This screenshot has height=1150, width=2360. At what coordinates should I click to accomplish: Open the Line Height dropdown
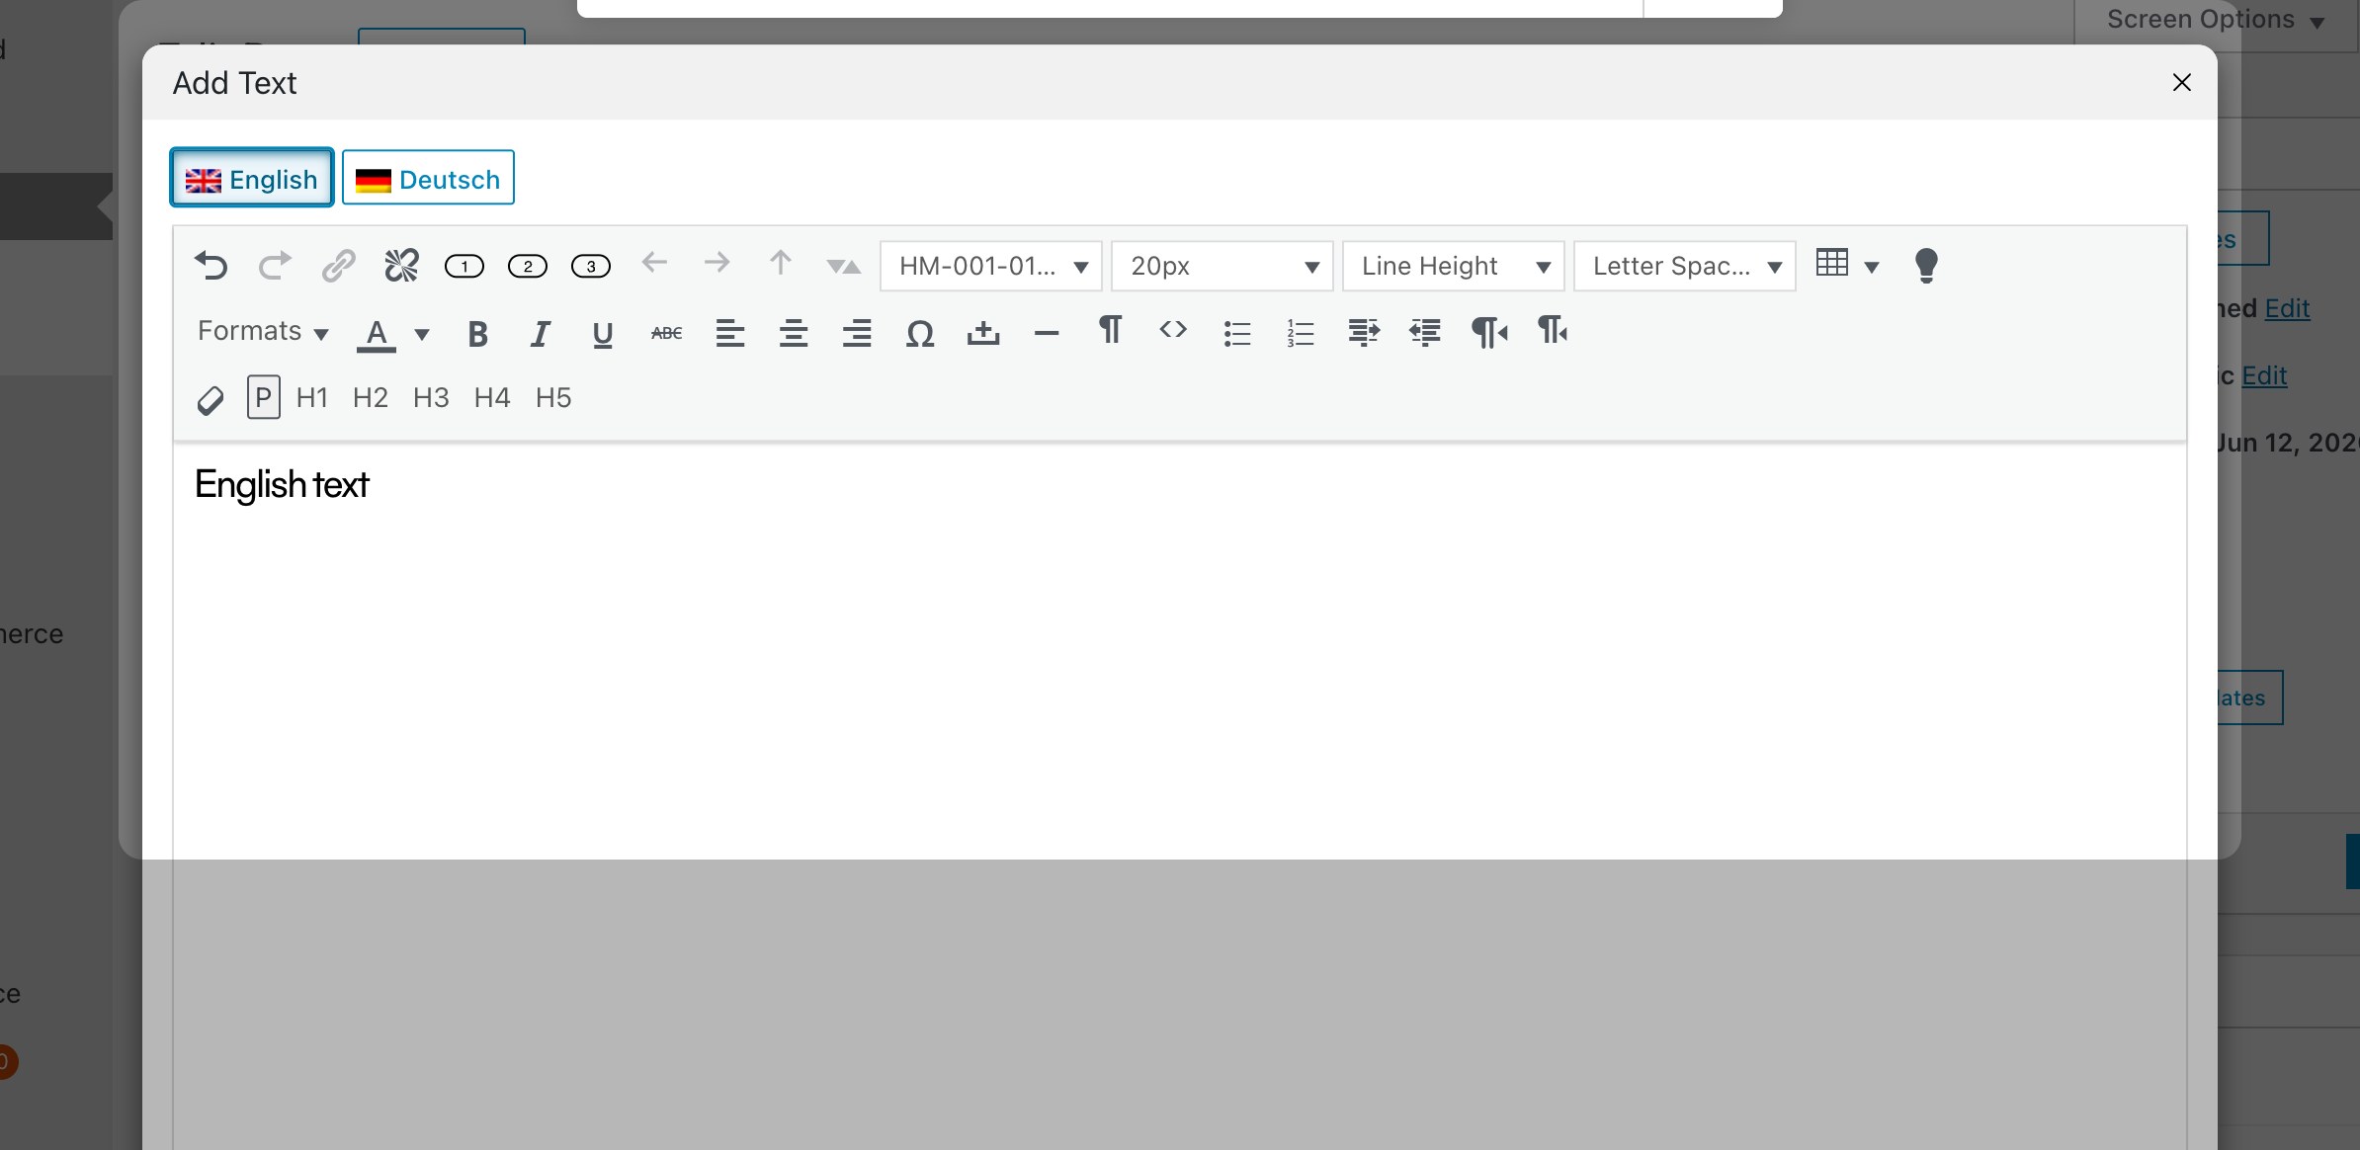coord(1454,267)
